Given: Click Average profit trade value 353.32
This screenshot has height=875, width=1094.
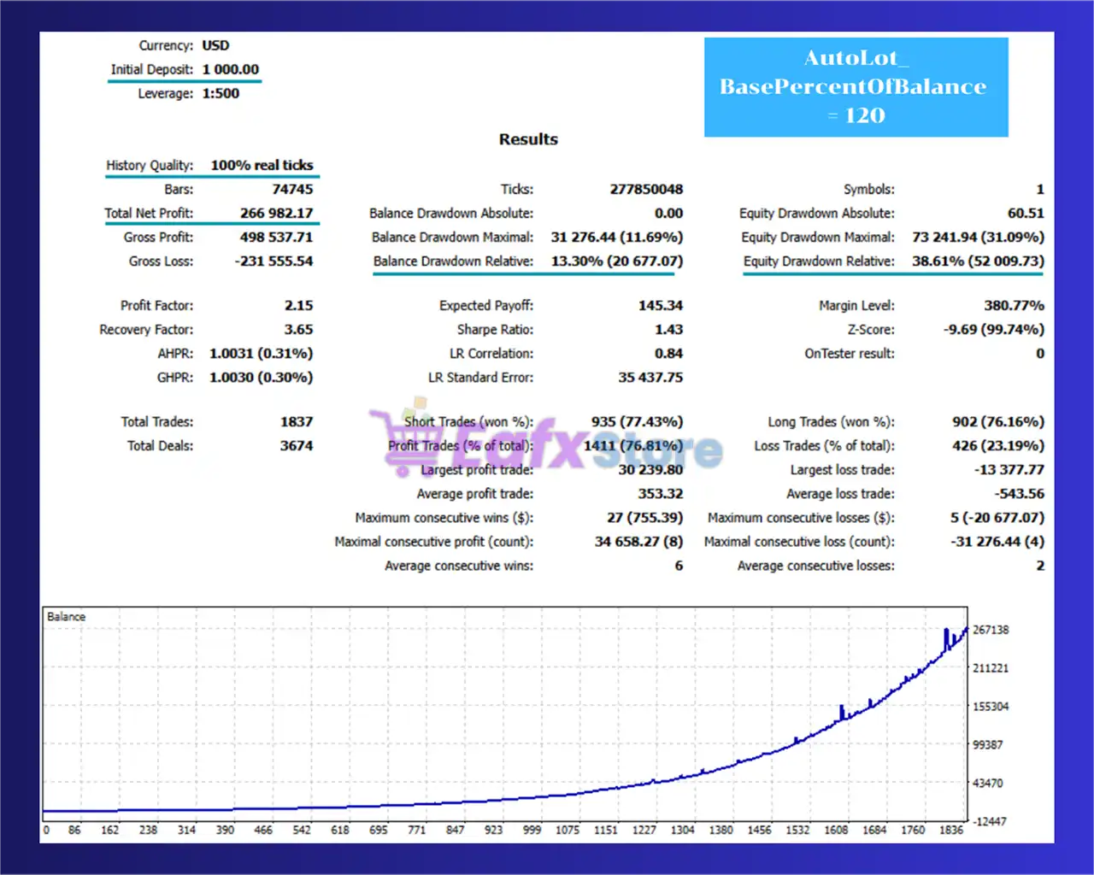Looking at the screenshot, I should tap(661, 493).
